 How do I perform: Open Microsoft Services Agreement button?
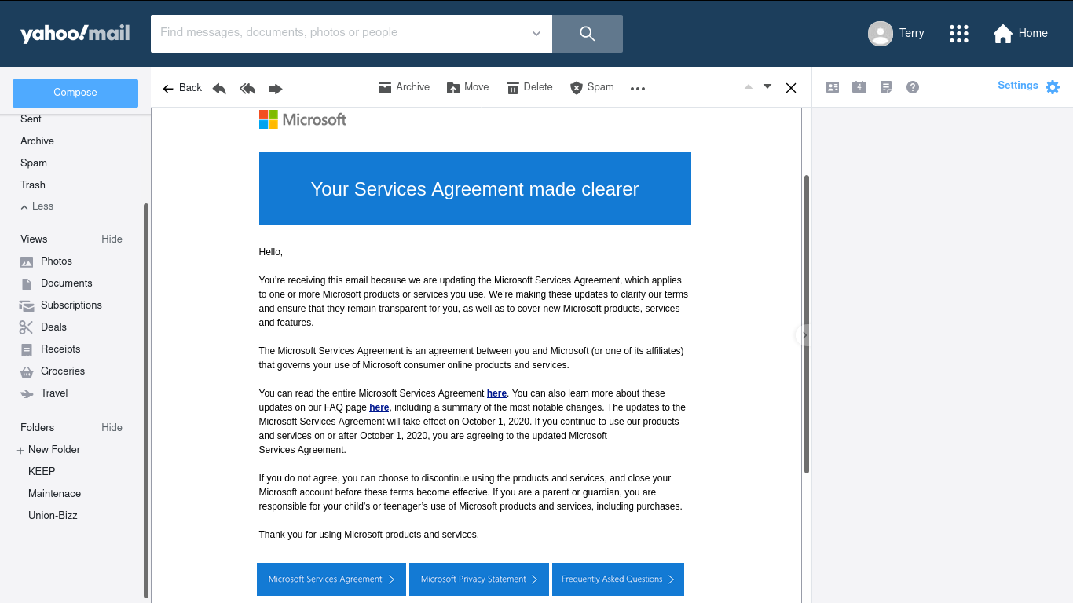click(x=331, y=579)
